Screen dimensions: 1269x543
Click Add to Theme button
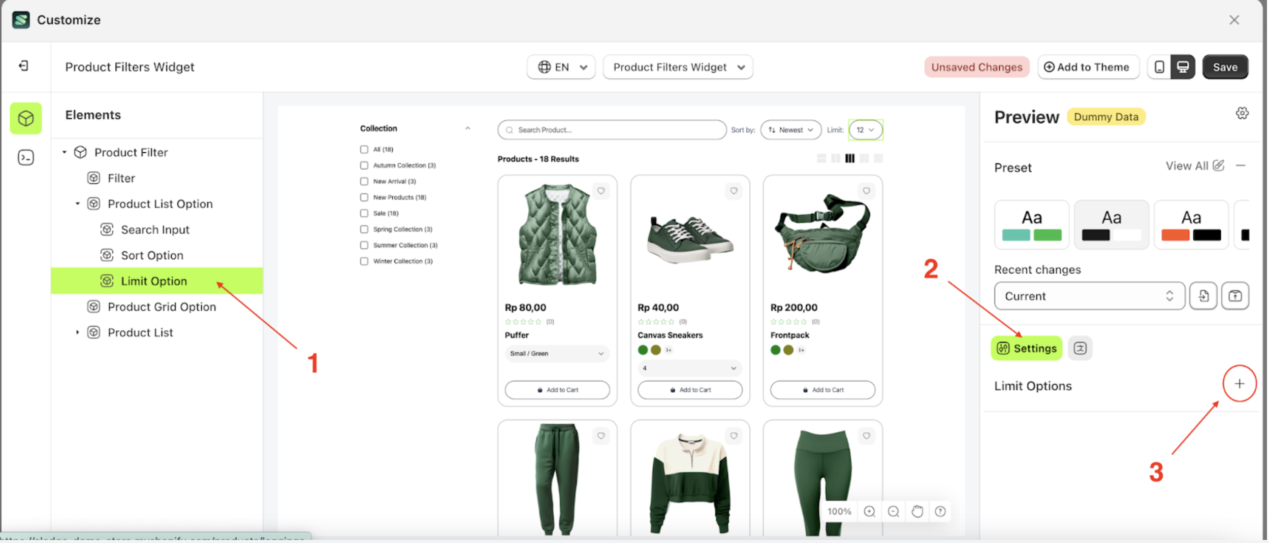coord(1087,67)
